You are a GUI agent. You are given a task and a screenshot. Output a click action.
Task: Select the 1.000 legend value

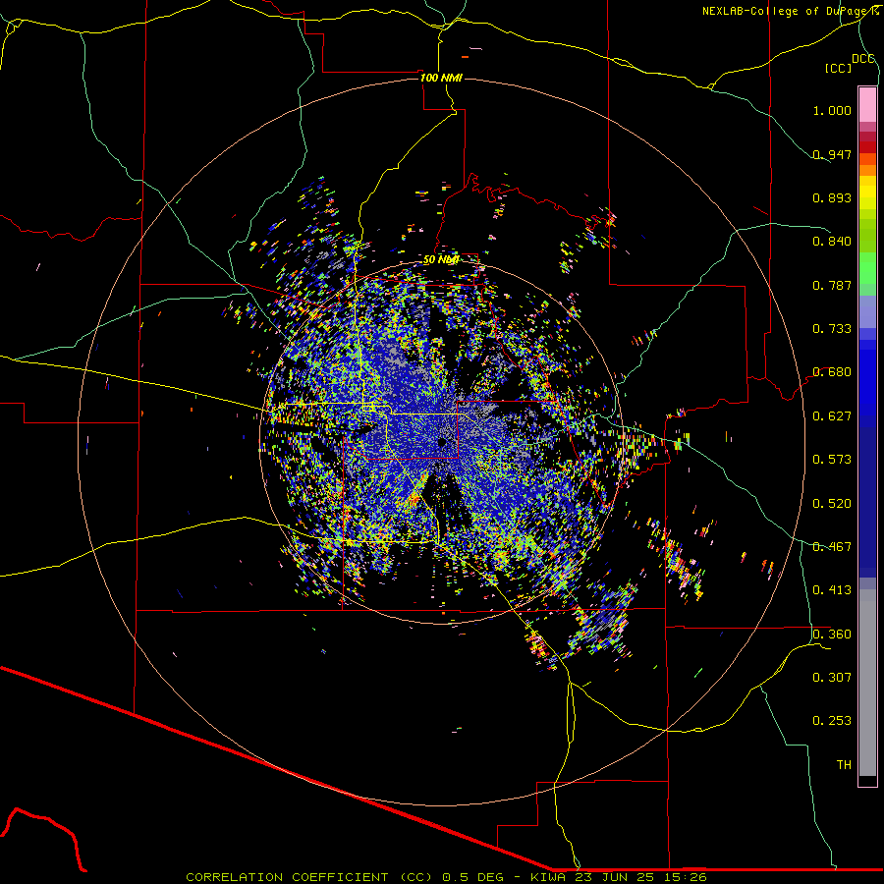(x=832, y=110)
